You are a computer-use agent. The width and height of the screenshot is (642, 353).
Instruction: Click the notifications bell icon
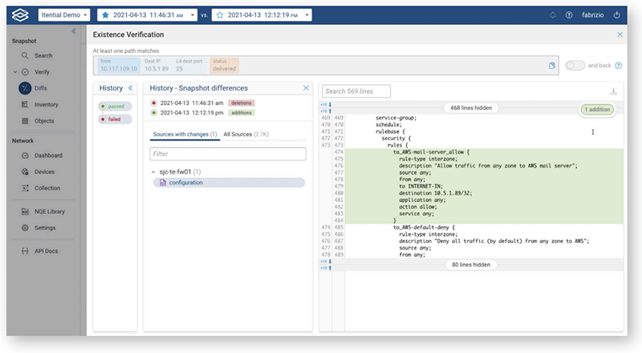[552, 14]
